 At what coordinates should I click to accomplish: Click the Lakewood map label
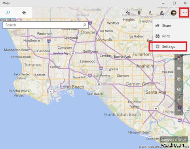[x=87, y=61]
